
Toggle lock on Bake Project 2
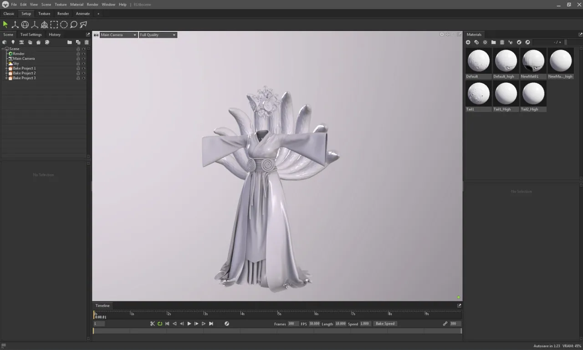tap(78, 73)
